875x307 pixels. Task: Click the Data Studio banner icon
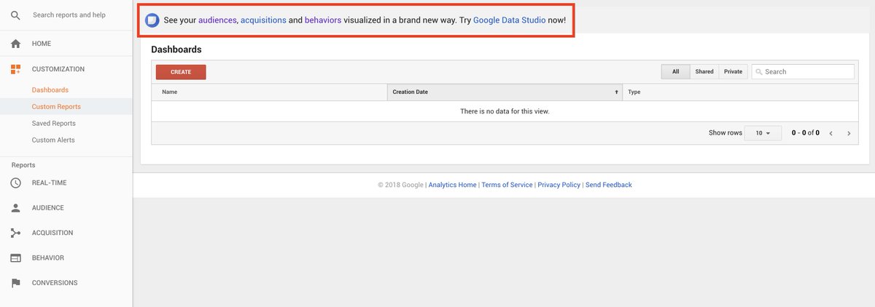point(152,20)
